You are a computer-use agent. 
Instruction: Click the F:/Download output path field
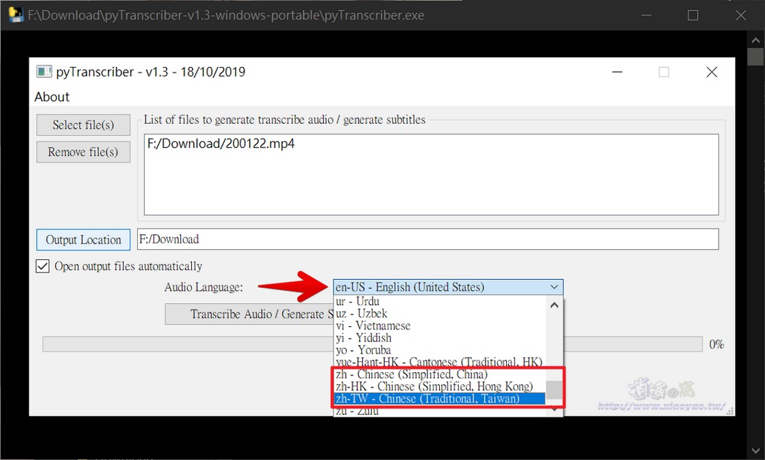coord(428,240)
